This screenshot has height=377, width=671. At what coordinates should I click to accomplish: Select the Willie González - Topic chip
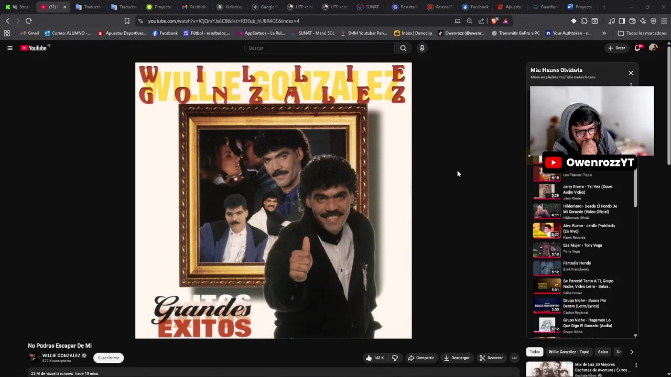coord(569,352)
